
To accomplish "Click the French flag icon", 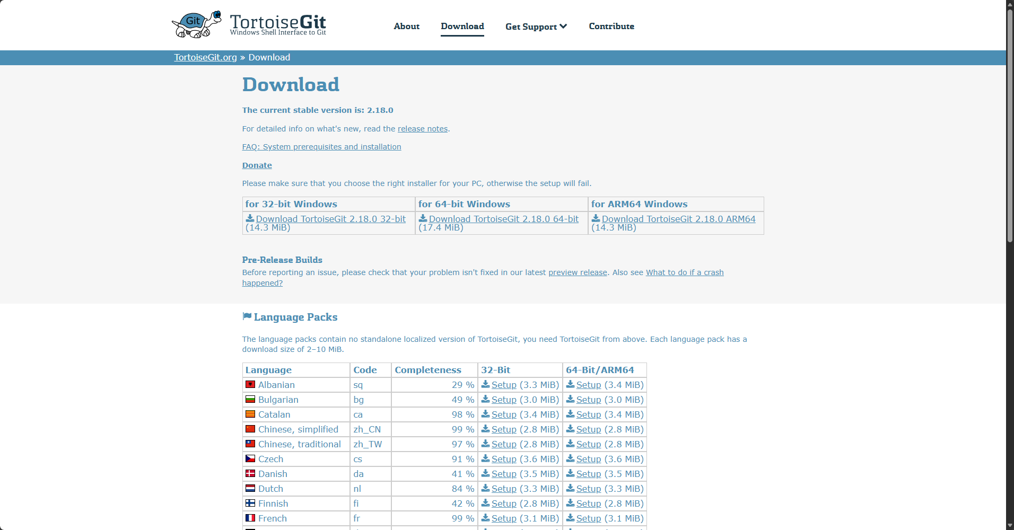I will [x=250, y=518].
